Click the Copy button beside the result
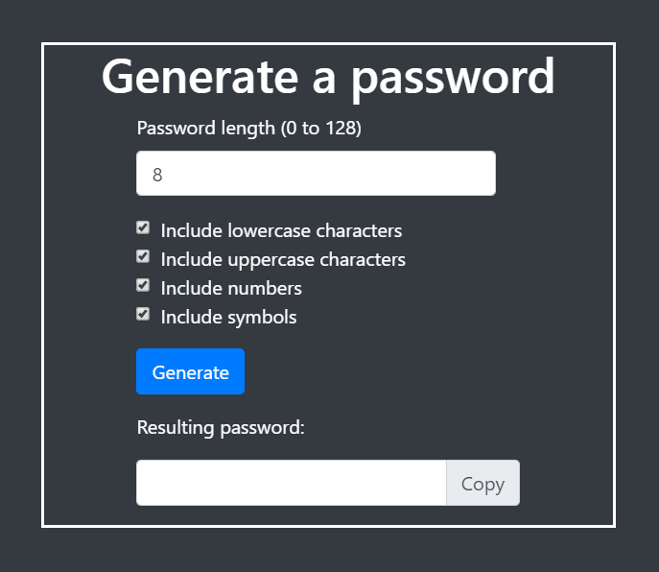 [482, 483]
